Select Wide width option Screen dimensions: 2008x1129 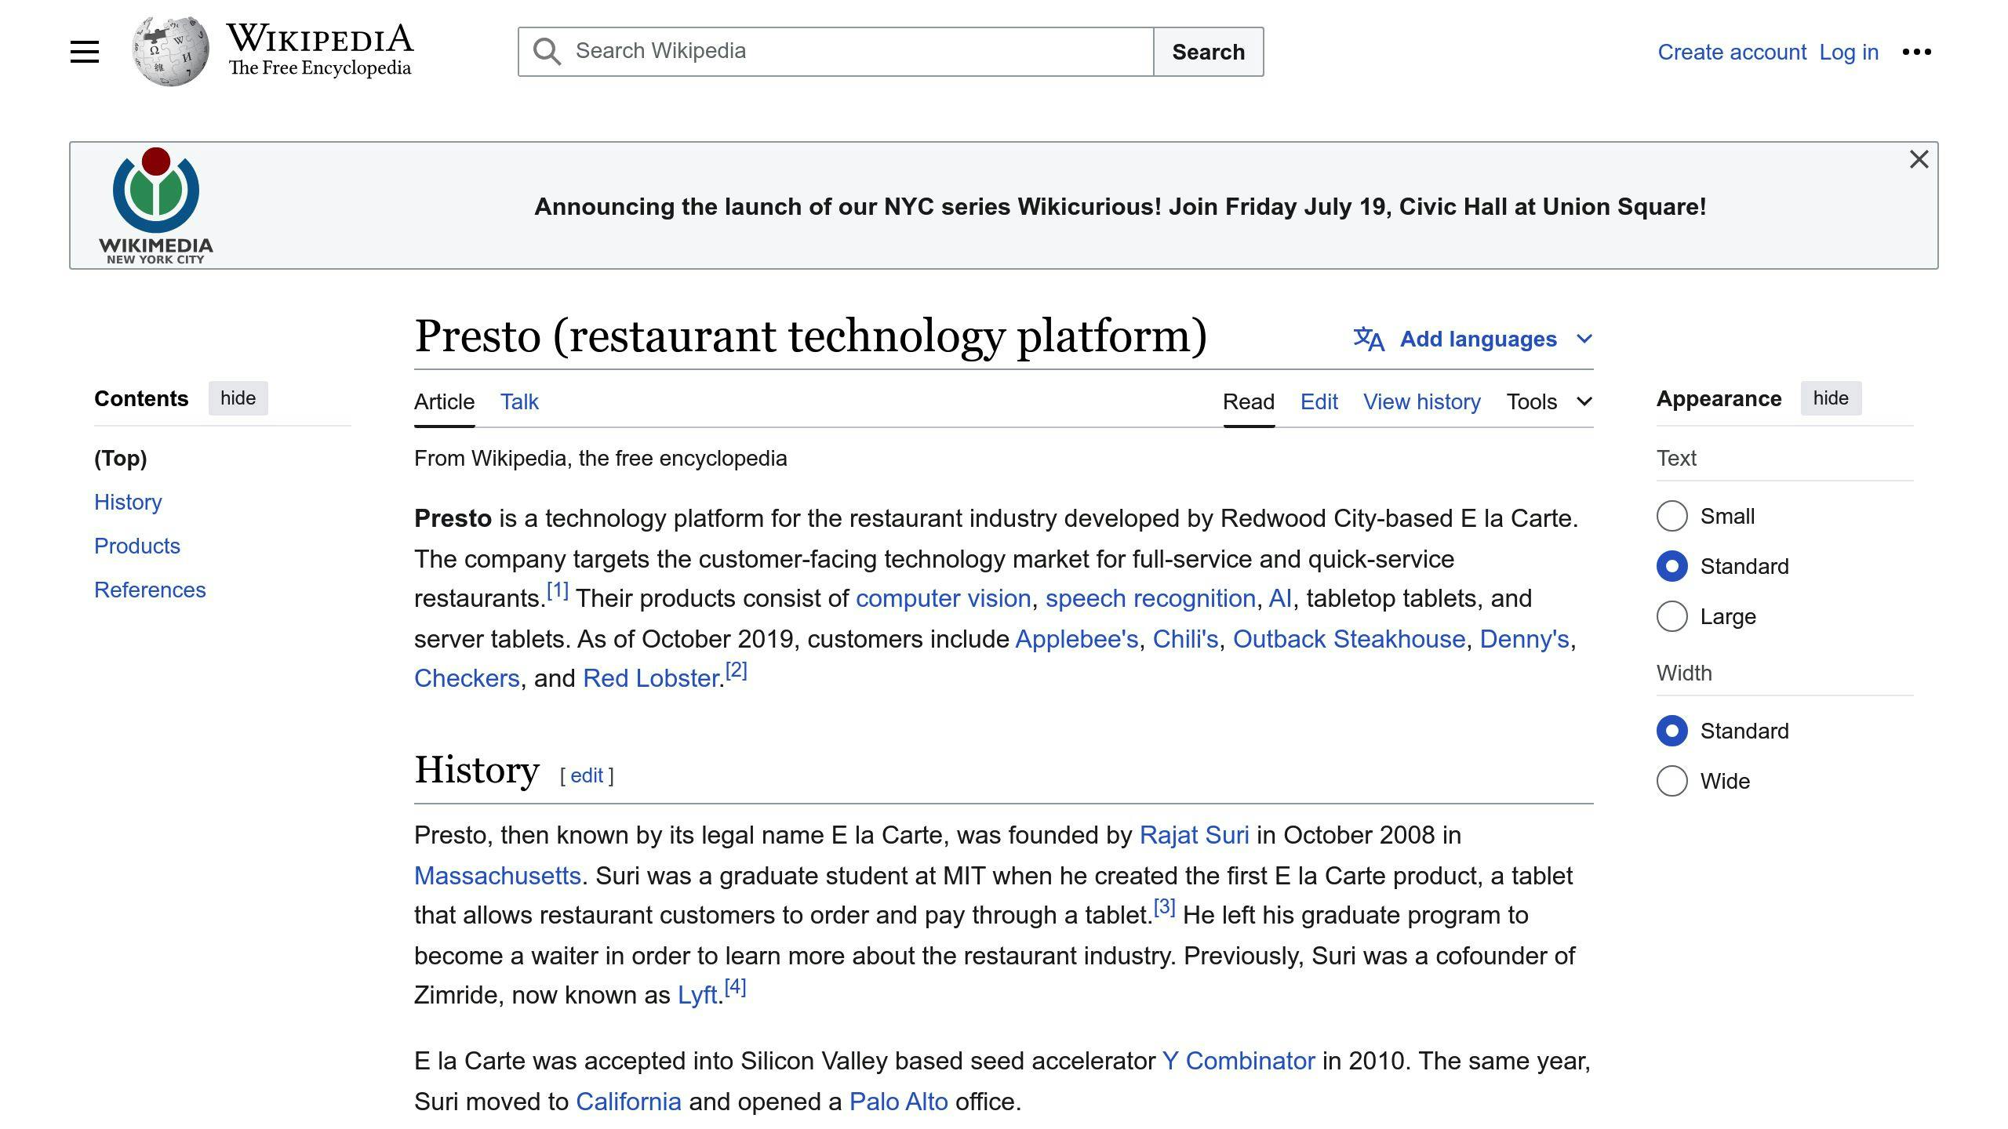1672,781
